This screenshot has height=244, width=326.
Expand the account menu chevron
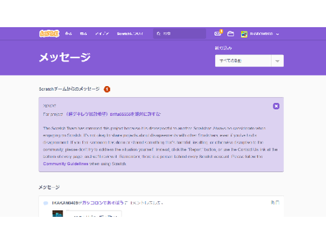pos(278,34)
